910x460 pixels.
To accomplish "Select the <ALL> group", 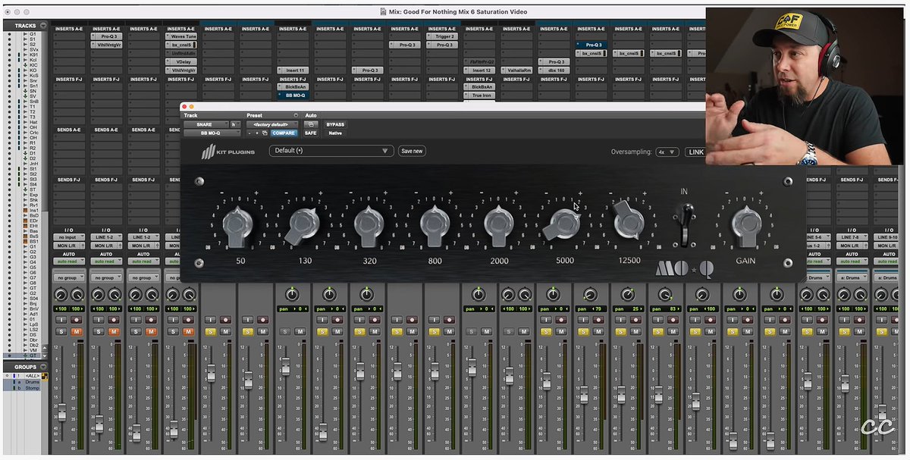I will [x=32, y=376].
